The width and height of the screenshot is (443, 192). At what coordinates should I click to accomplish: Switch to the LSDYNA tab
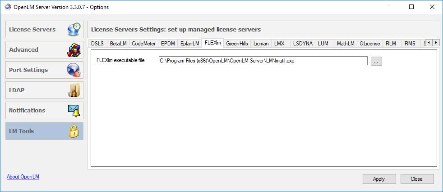point(302,44)
